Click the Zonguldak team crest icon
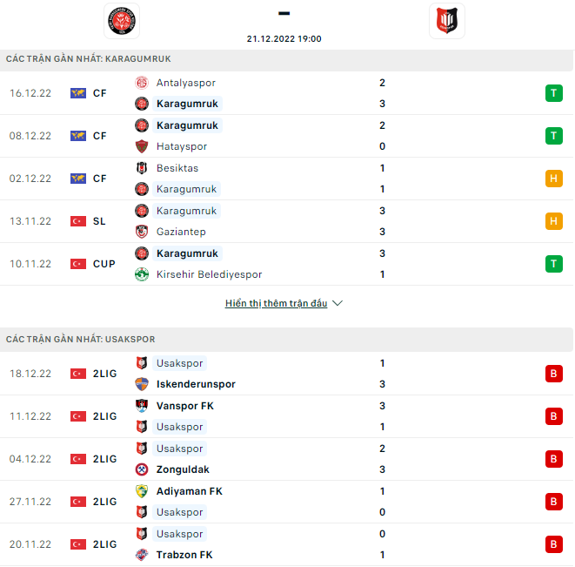575x567 pixels. pyautogui.click(x=142, y=469)
